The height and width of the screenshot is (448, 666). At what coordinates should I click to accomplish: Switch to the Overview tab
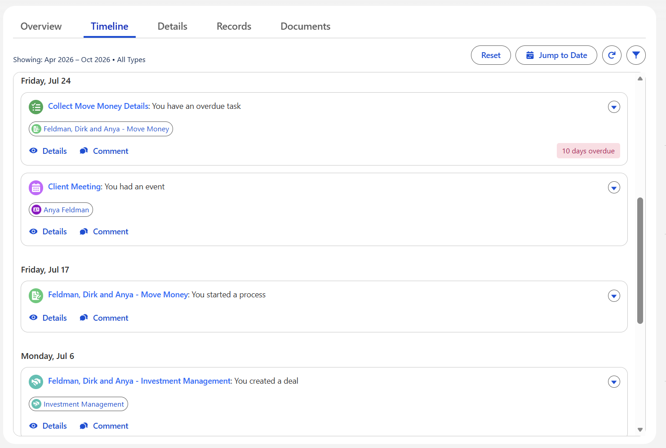coord(41,27)
